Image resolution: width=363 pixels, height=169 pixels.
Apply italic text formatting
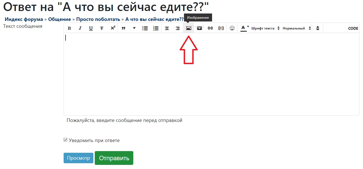coord(80,28)
